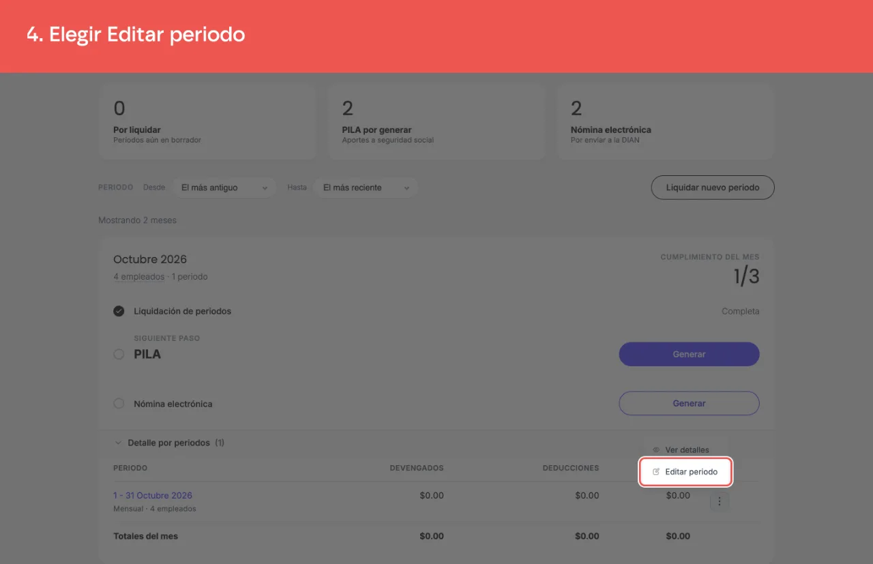The height and width of the screenshot is (564, 873).
Task: Click the checkmark icon beside Liquidación de periodos
Action: (x=119, y=311)
